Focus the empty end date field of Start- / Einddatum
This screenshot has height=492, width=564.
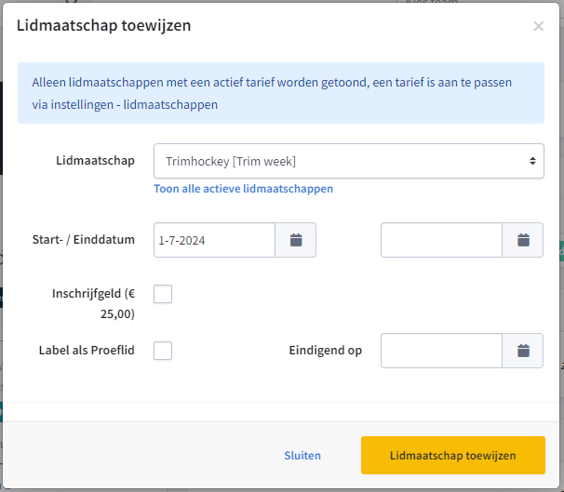(442, 240)
